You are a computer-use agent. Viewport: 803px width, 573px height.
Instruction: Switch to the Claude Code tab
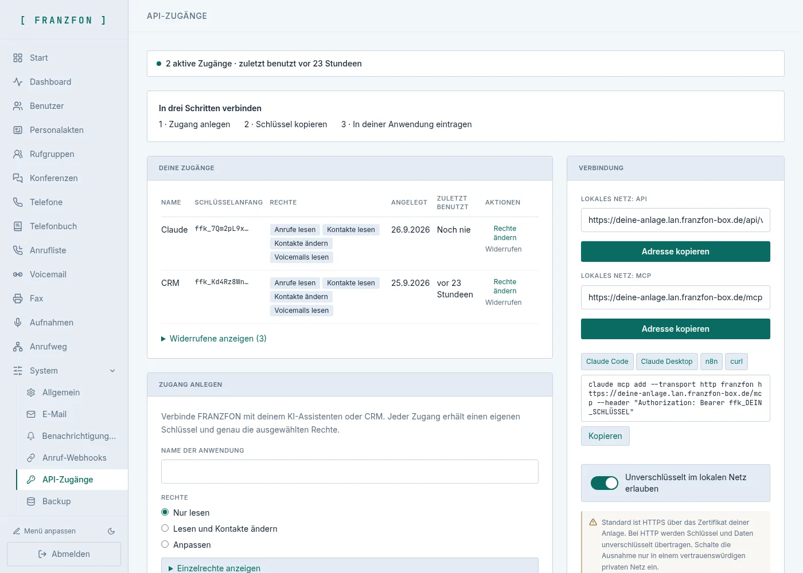(x=607, y=362)
